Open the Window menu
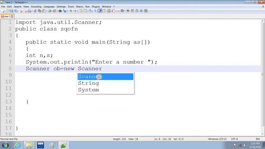This screenshot has height=149, width=265. [x=106, y=7]
